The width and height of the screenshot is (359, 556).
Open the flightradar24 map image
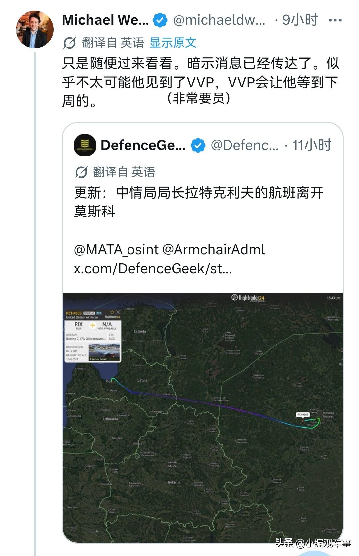202,418
